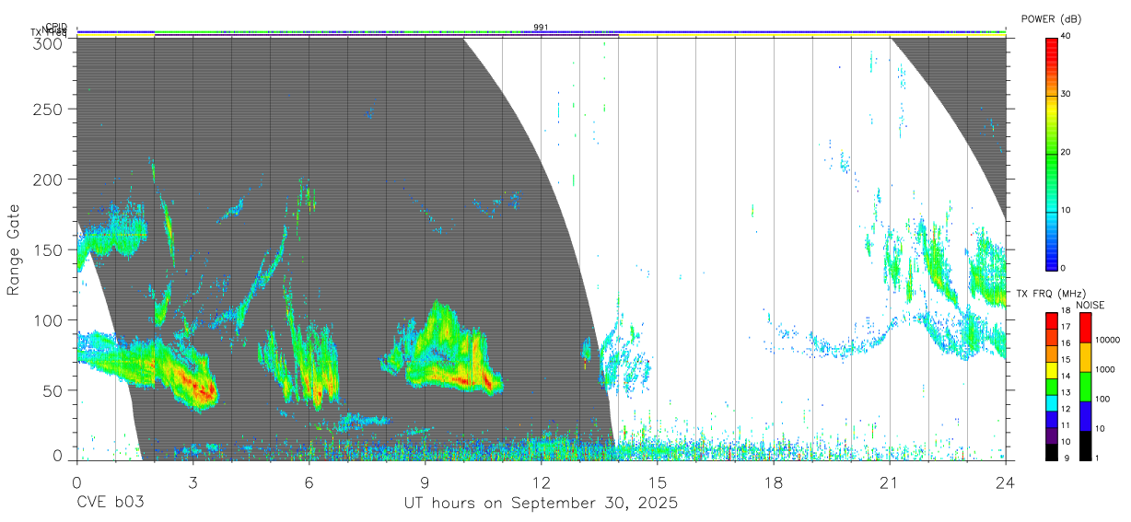Click the 18 tick on UT hours axis

[773, 481]
